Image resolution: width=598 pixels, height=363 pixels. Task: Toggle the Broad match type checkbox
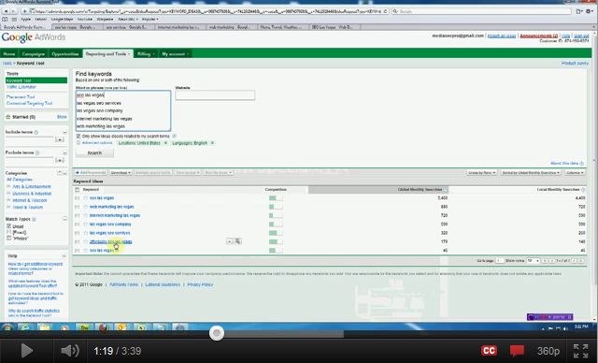pyautogui.click(x=8, y=226)
